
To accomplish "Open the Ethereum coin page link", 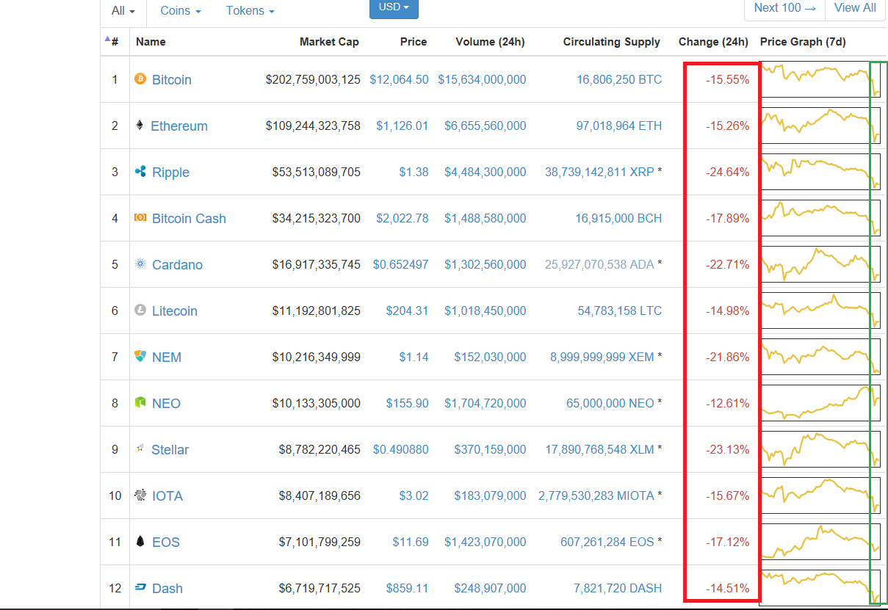I will [179, 126].
